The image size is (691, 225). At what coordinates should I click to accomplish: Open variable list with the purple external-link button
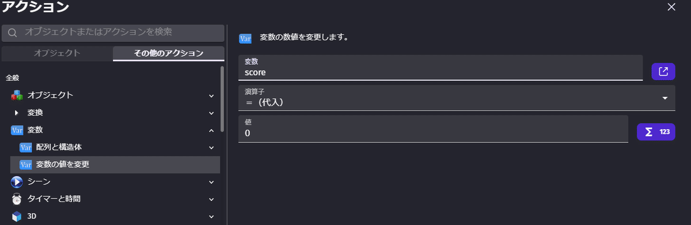(x=663, y=72)
